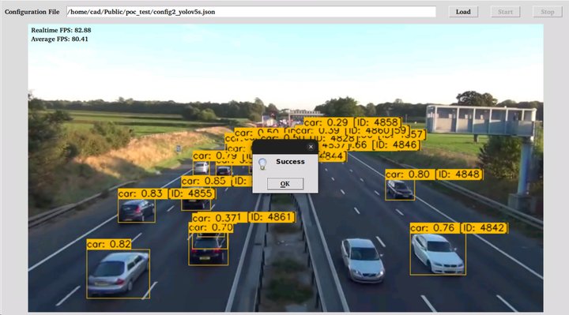The image size is (569, 315).
Task: Click OK in the Success dialog
Action: pos(285,184)
